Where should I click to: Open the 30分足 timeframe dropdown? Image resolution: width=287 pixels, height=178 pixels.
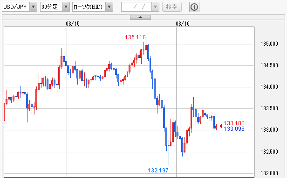point(66,7)
